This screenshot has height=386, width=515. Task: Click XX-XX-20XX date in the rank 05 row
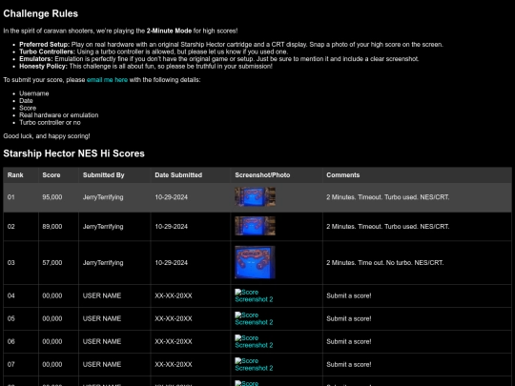(x=174, y=318)
